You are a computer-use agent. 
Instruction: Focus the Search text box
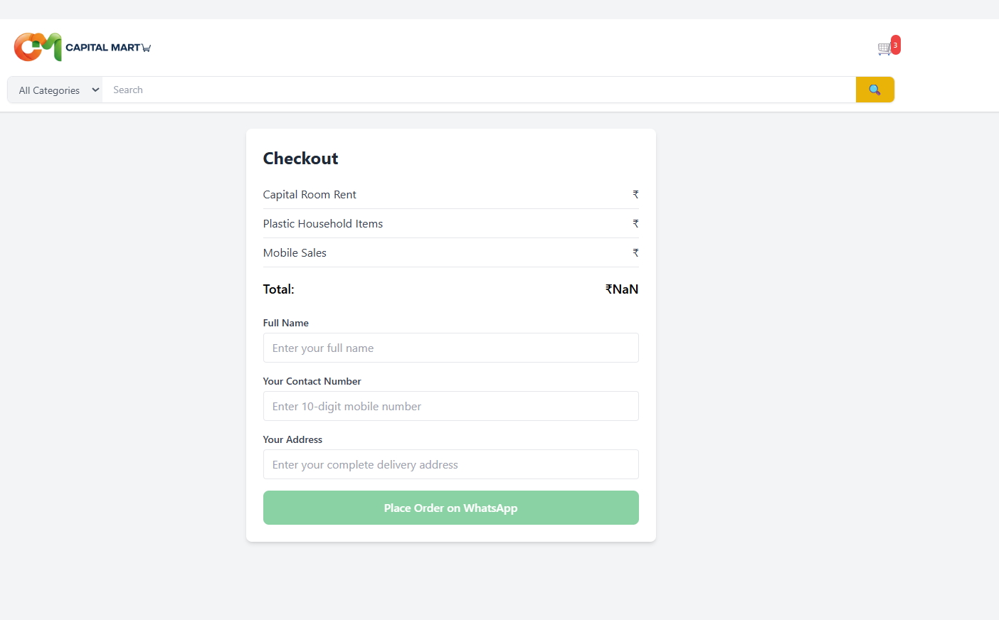coord(478,90)
